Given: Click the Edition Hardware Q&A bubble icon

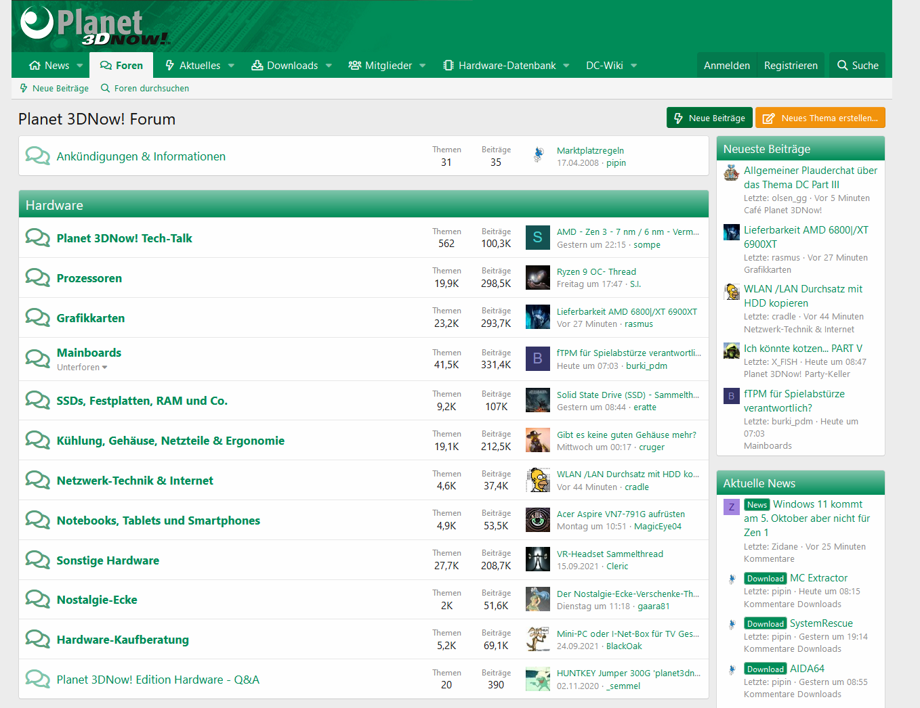Looking at the screenshot, I should click(x=38, y=679).
